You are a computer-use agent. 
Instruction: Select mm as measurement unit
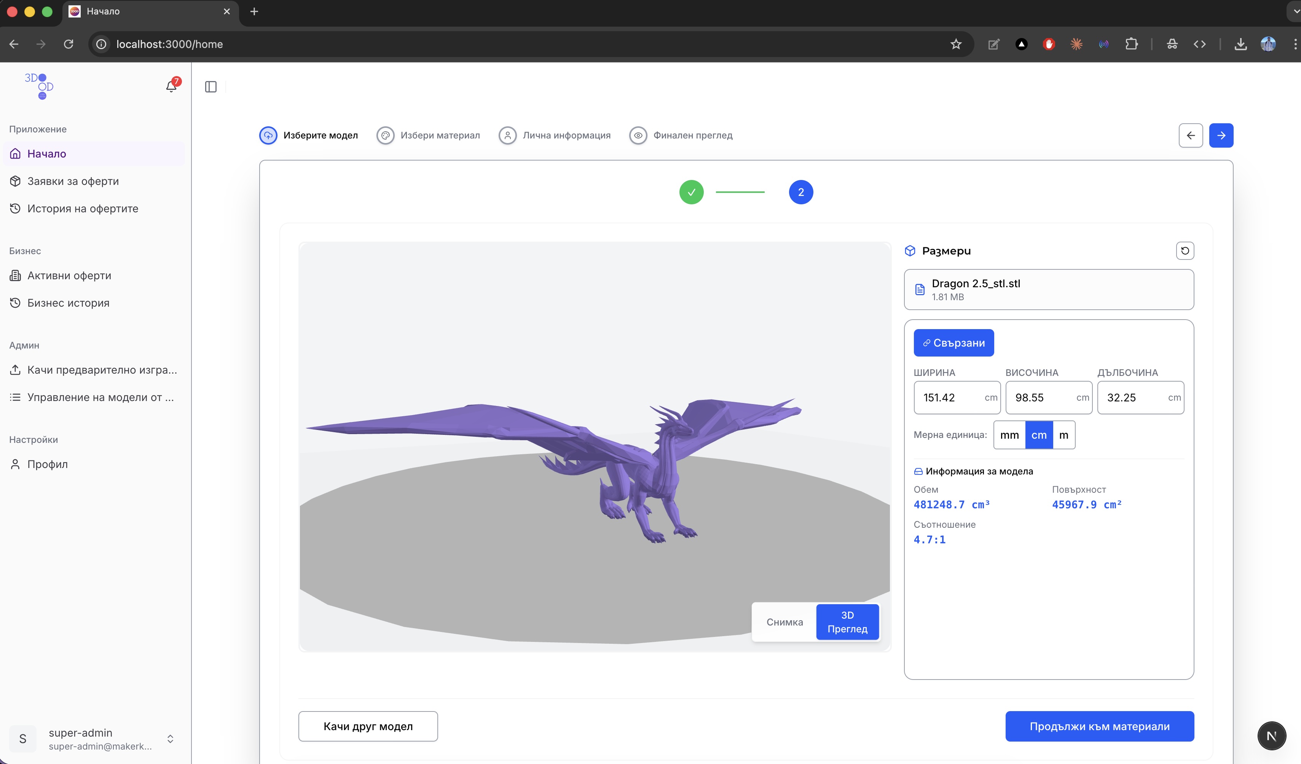[x=1009, y=435]
